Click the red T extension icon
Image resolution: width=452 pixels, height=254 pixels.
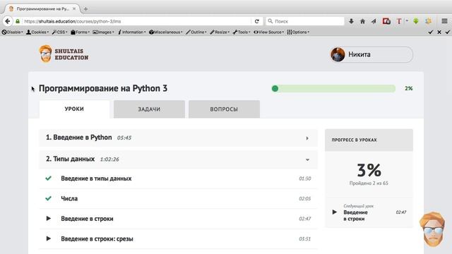pos(399,21)
